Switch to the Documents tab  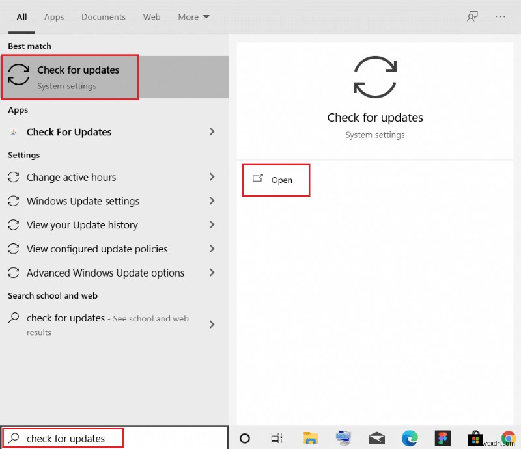pos(103,17)
